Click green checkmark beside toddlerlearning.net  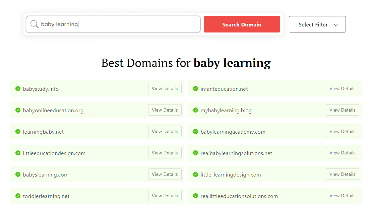coord(18,196)
